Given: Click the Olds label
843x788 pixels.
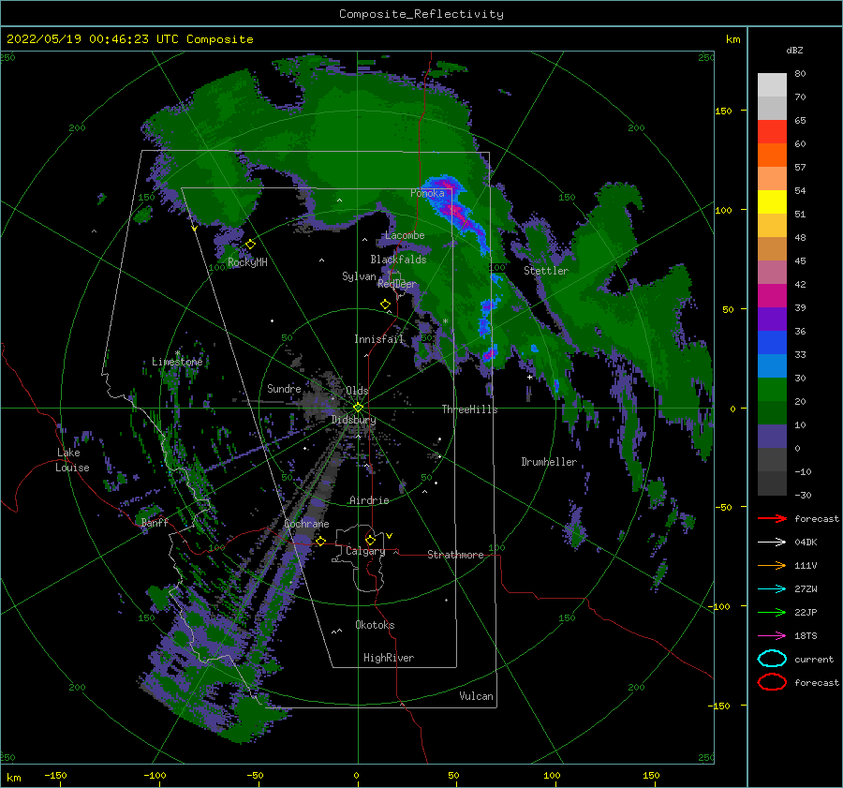Looking at the screenshot, I should click(357, 391).
